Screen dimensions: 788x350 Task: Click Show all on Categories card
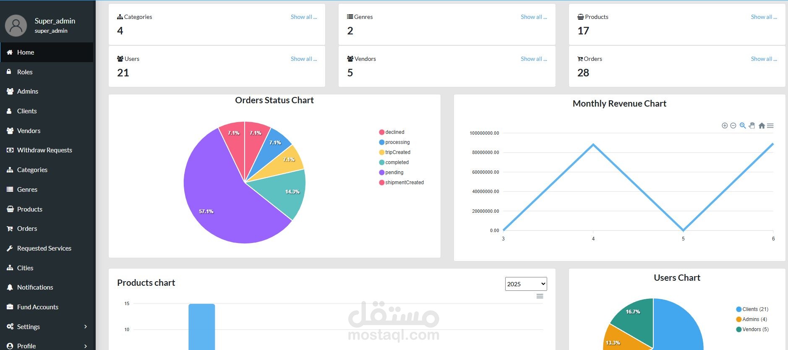click(304, 17)
